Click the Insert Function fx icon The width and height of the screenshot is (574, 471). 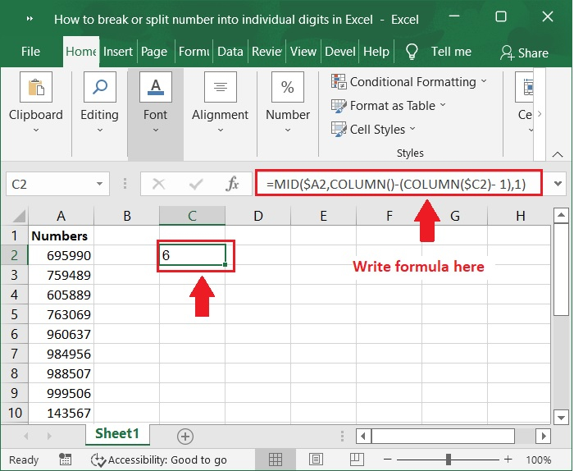click(x=232, y=185)
